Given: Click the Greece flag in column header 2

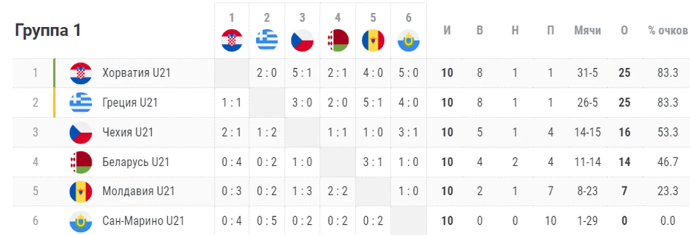Looking at the screenshot, I should (x=267, y=41).
